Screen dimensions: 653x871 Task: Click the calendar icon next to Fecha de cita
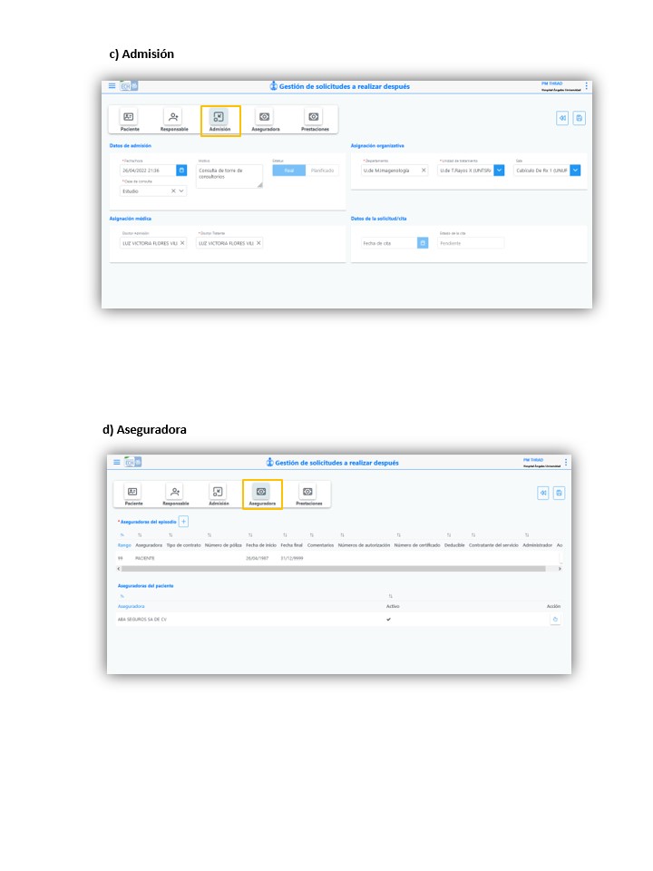click(422, 243)
